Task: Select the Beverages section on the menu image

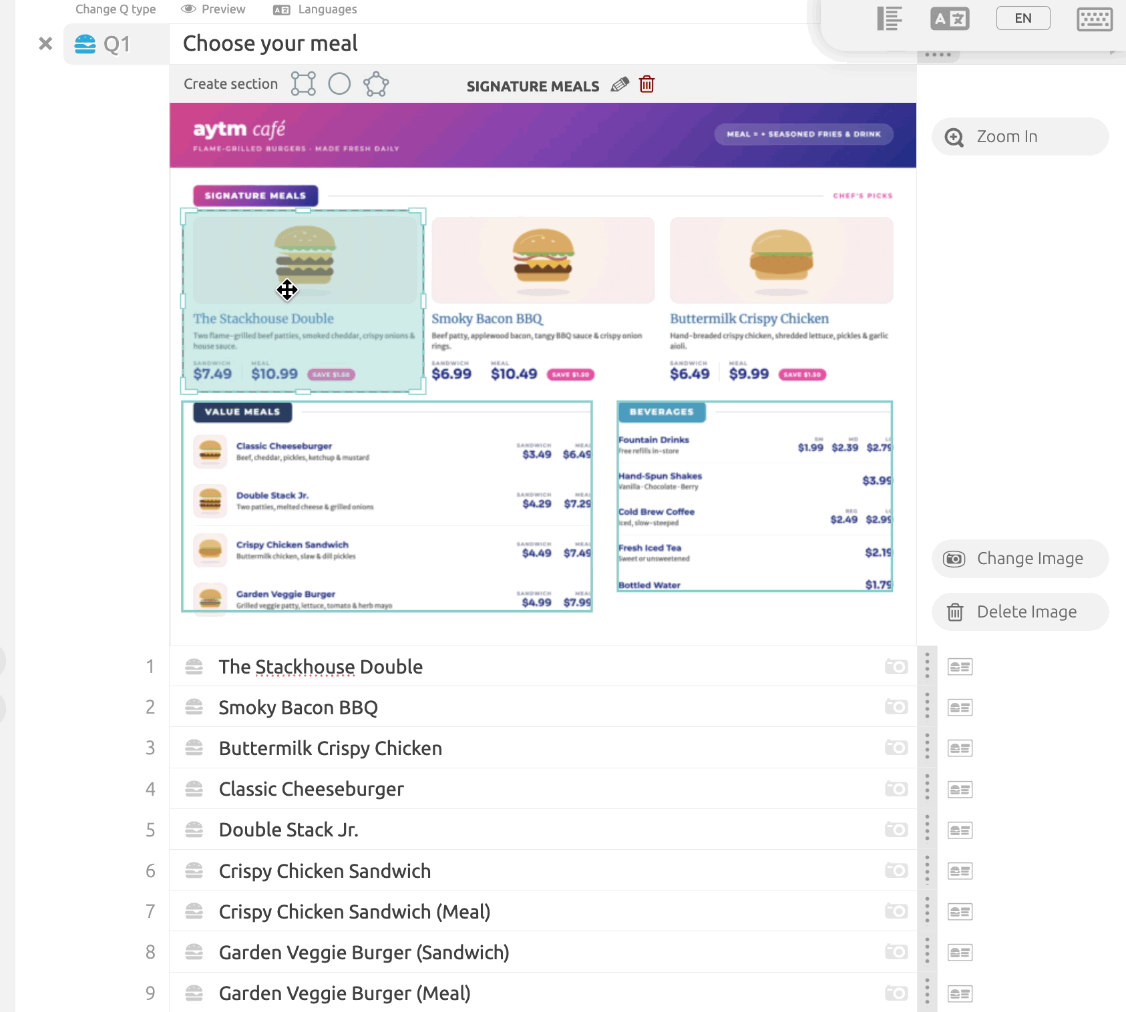Action: tap(755, 496)
